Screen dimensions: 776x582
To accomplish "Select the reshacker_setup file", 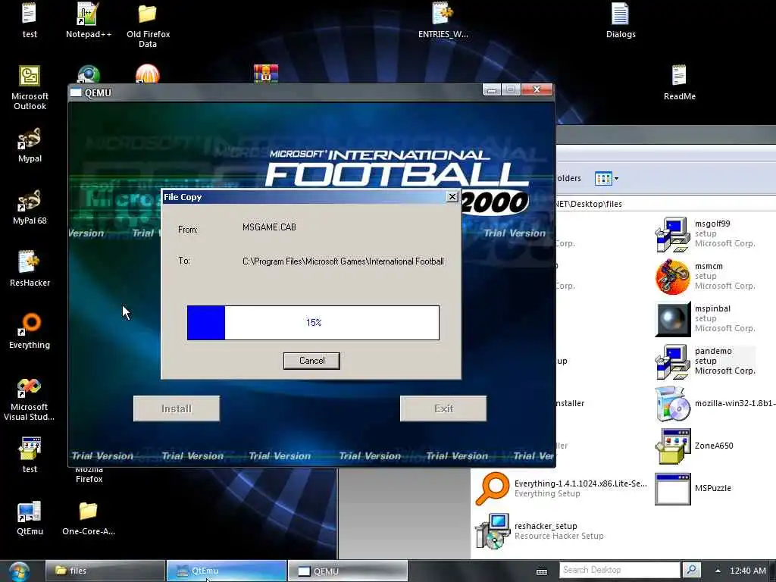I will pos(540,531).
